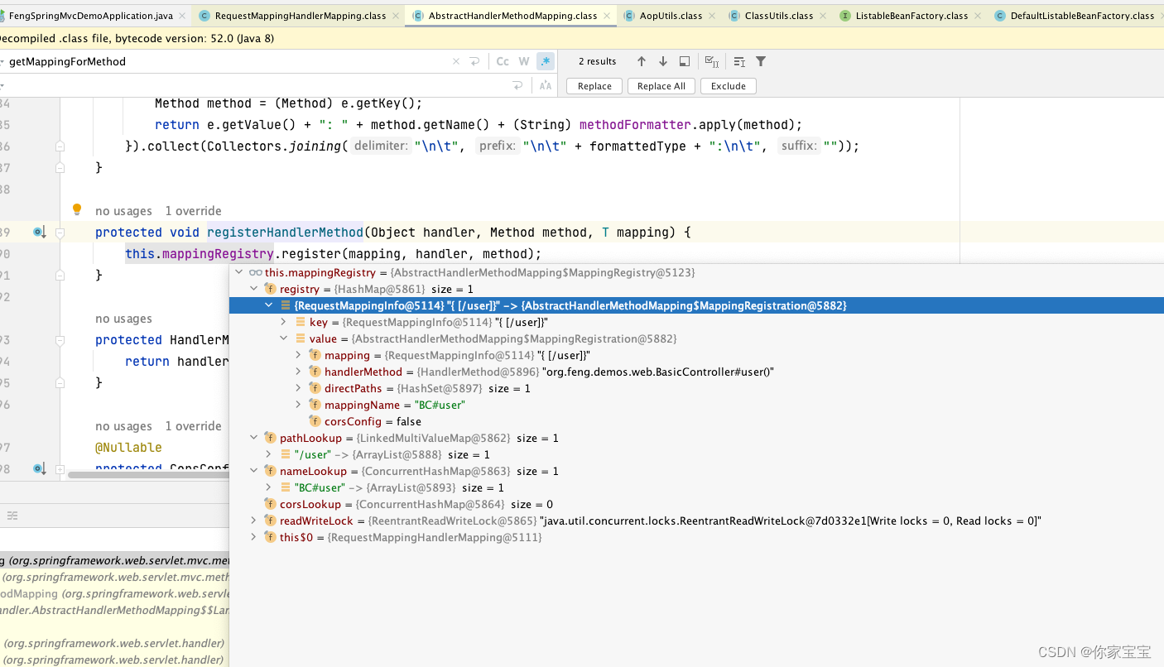1164x667 pixels.
Task: Collapse registerHandlerMethod code fold marker
Action: 60,233
